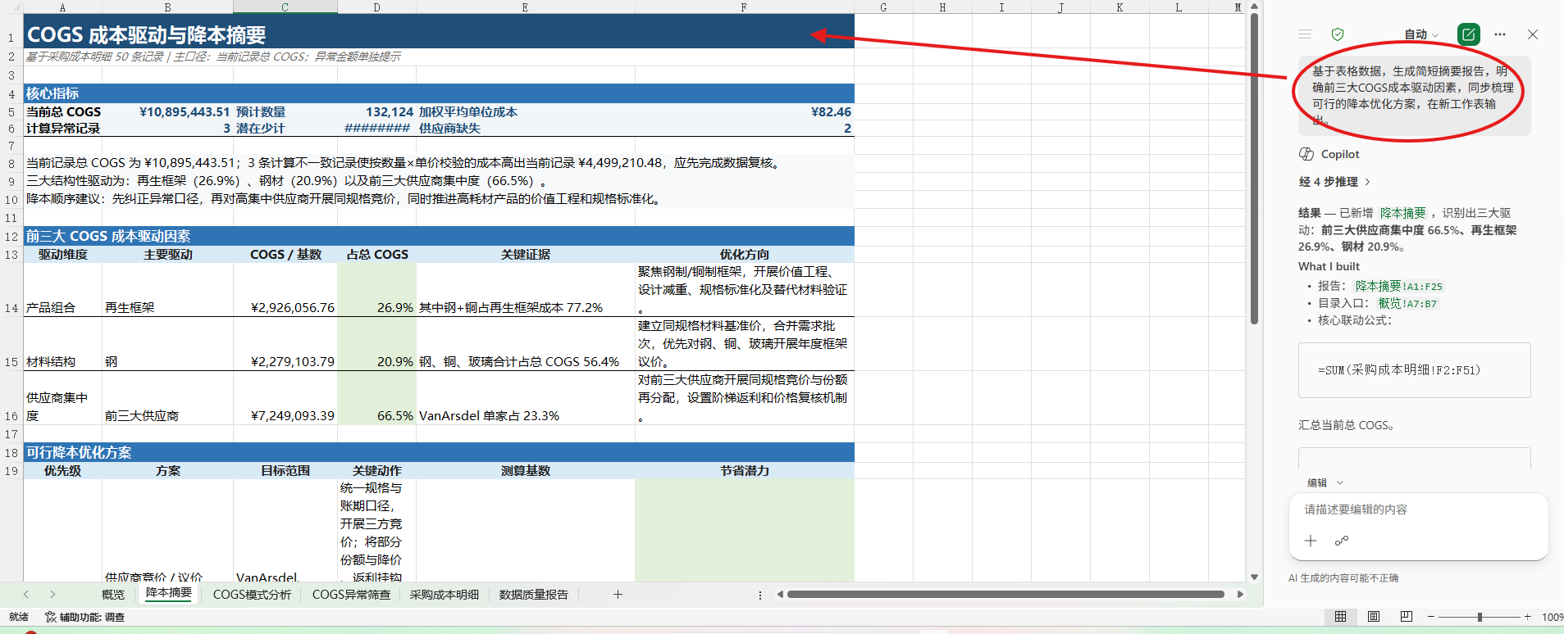This screenshot has height=634, width=1564.
Task: Switch to Normal view in status bar
Action: pyautogui.click(x=1340, y=617)
